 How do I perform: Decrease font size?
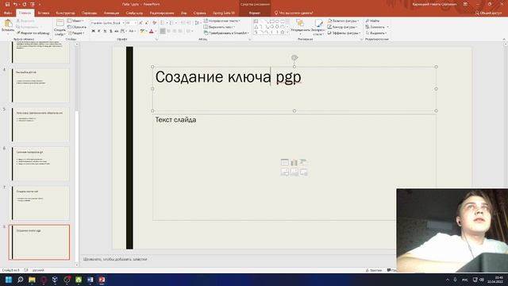click(x=146, y=23)
